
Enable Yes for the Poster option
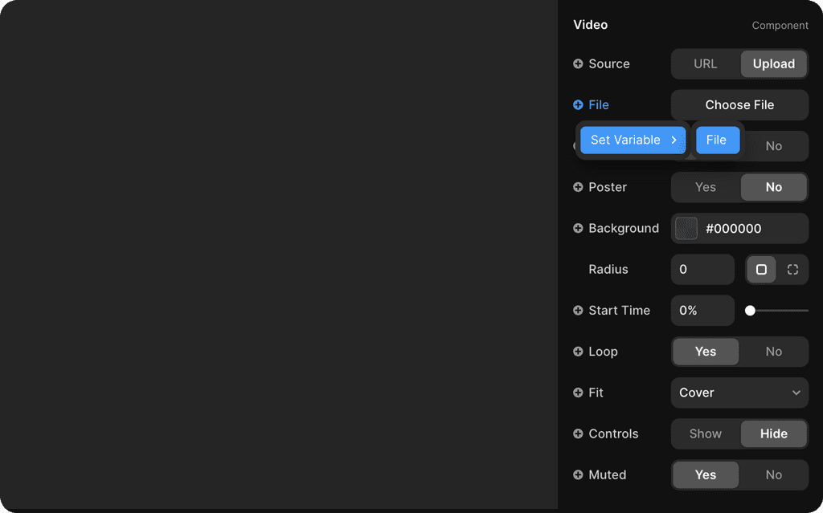pos(705,187)
